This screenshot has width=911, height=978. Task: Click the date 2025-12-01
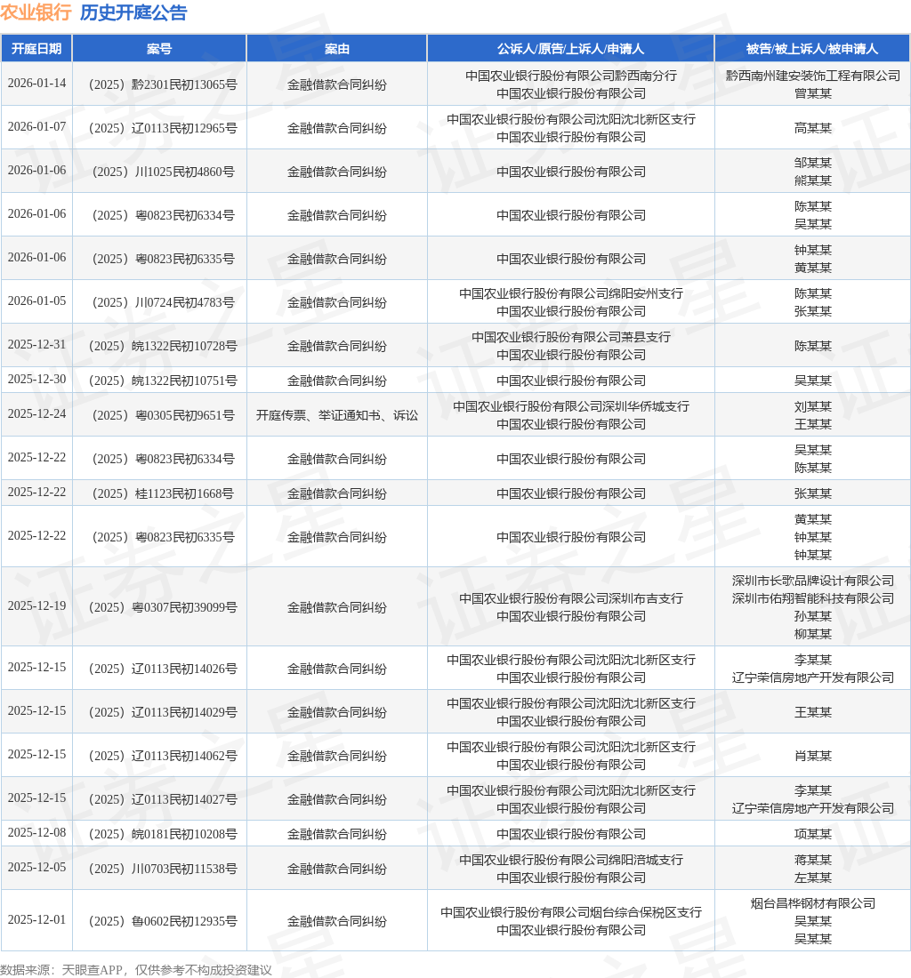pyautogui.click(x=36, y=919)
